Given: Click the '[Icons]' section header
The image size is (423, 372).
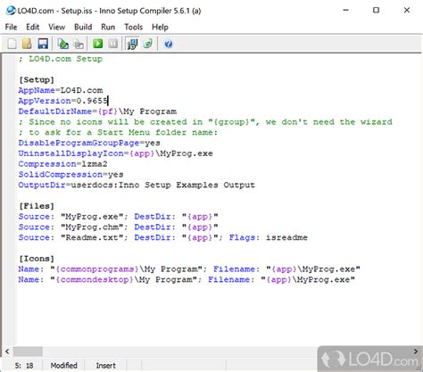Looking at the screenshot, I should [37, 259].
